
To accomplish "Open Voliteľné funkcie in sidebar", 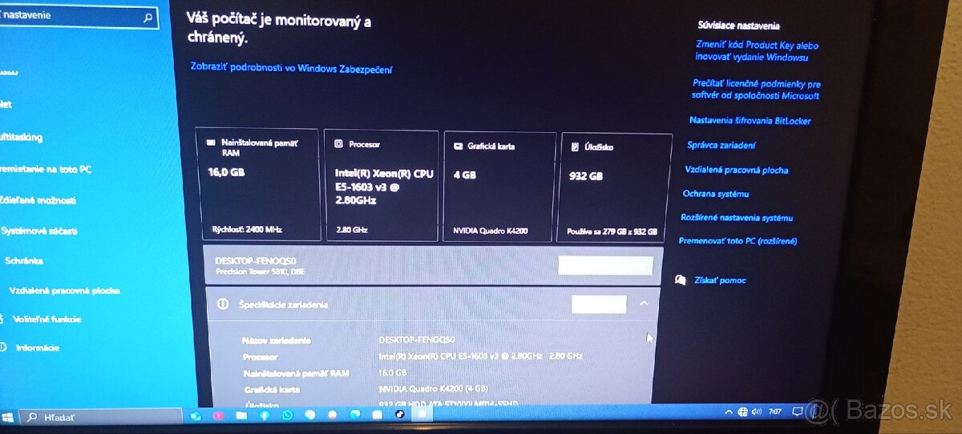I will pyautogui.click(x=46, y=319).
